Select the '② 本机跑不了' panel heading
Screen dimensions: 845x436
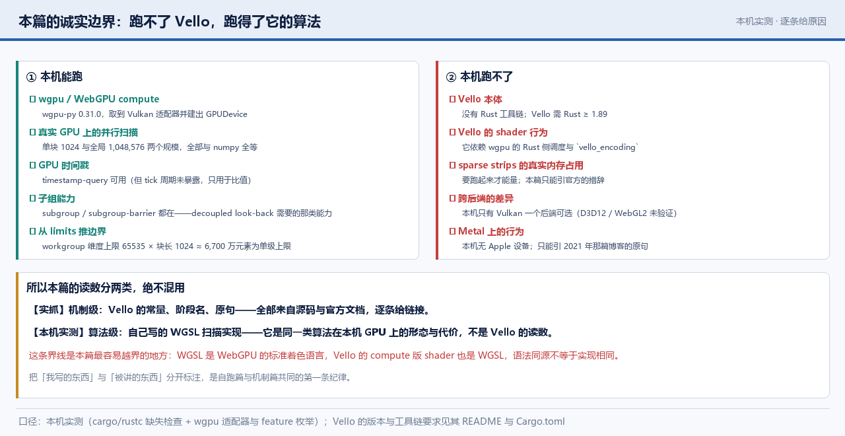pos(480,77)
